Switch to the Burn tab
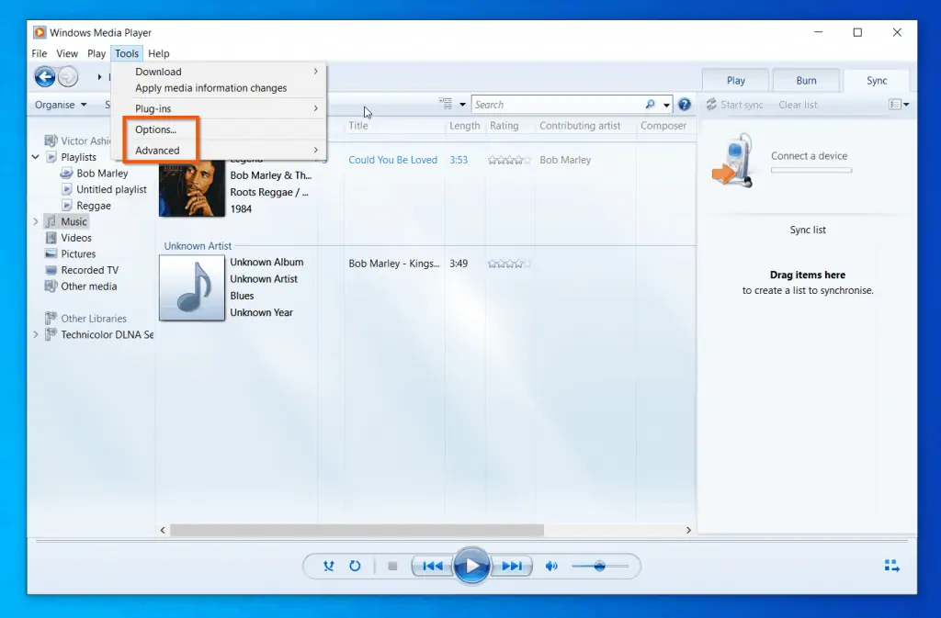Viewport: 941px width, 618px height. point(806,80)
